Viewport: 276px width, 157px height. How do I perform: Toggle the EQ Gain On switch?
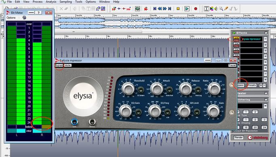pyautogui.click(x=138, y=112)
